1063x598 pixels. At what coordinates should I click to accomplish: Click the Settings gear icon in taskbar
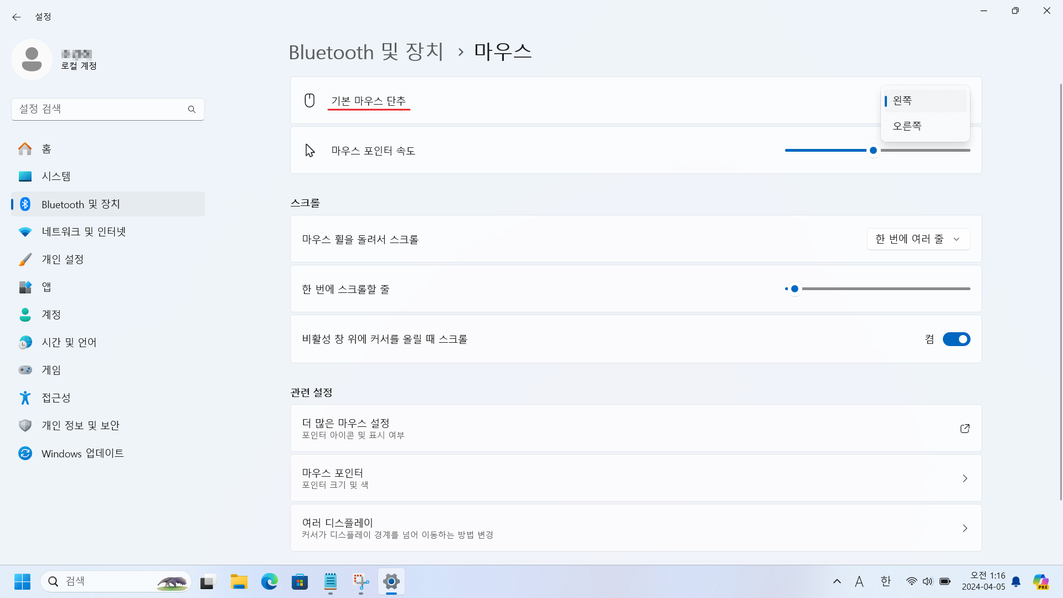[391, 581]
